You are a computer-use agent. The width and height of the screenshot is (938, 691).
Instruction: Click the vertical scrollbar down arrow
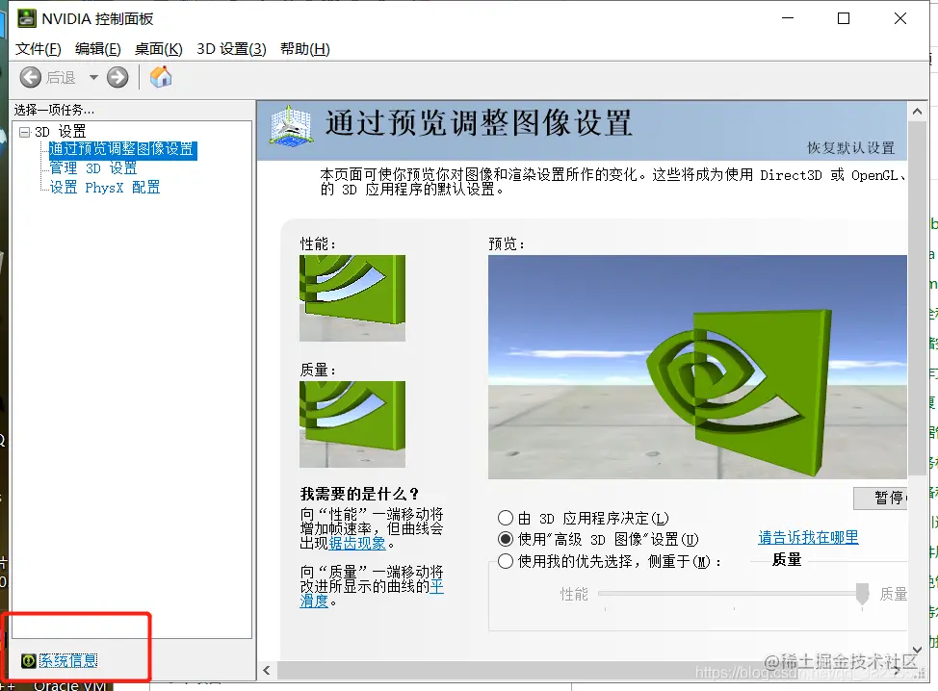tap(917, 650)
